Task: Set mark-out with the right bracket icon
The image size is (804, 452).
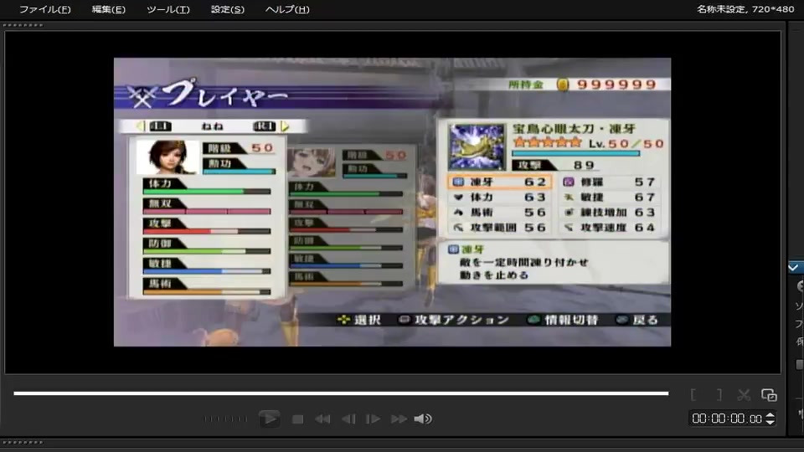Action: [x=719, y=394]
